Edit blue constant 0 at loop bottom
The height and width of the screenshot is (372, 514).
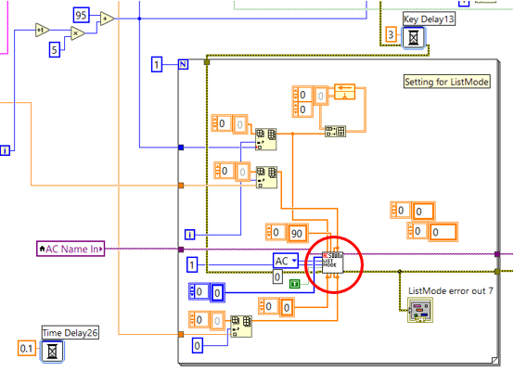point(197,345)
